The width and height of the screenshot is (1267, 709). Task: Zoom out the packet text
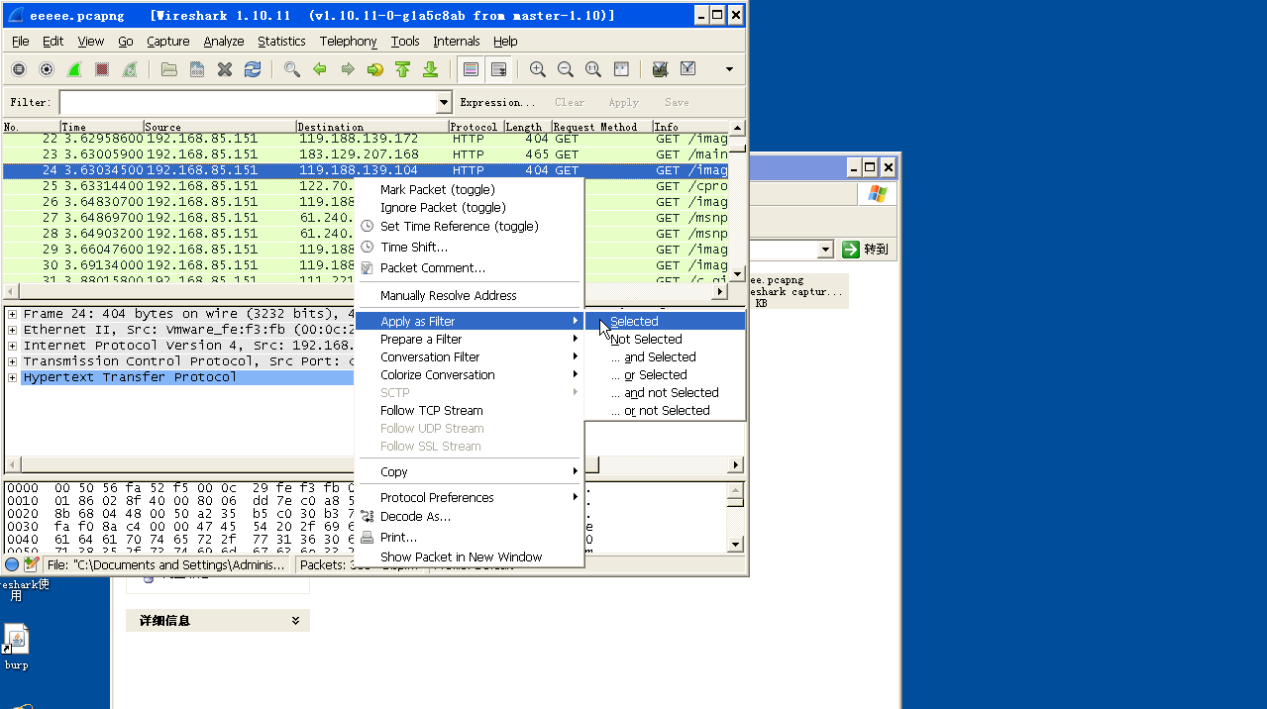pyautogui.click(x=566, y=69)
